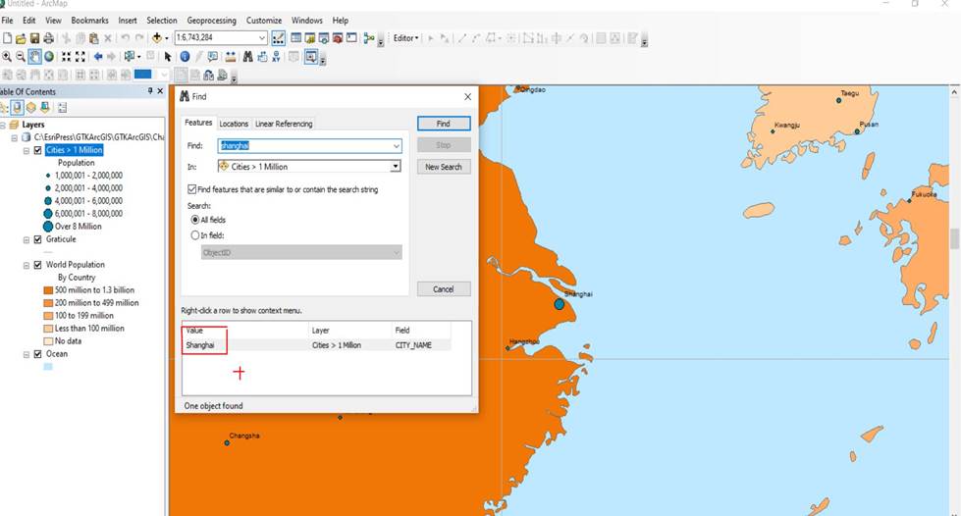Viewport: 961px width, 516px height.
Task: Open the In layer dropdown
Action: tap(396, 166)
